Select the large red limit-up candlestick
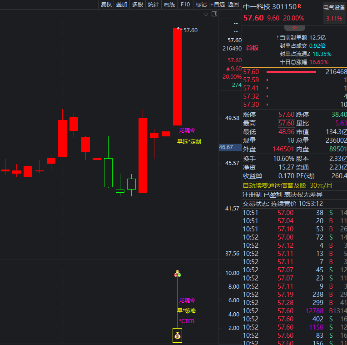Screen dimensions: 347x345 coord(177,76)
